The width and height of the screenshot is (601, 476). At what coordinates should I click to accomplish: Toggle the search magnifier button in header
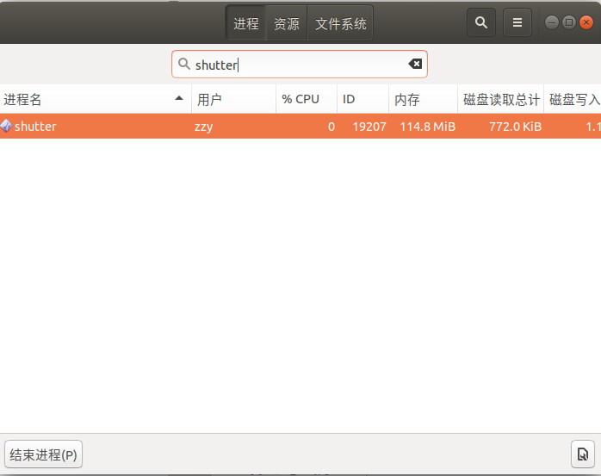481,22
